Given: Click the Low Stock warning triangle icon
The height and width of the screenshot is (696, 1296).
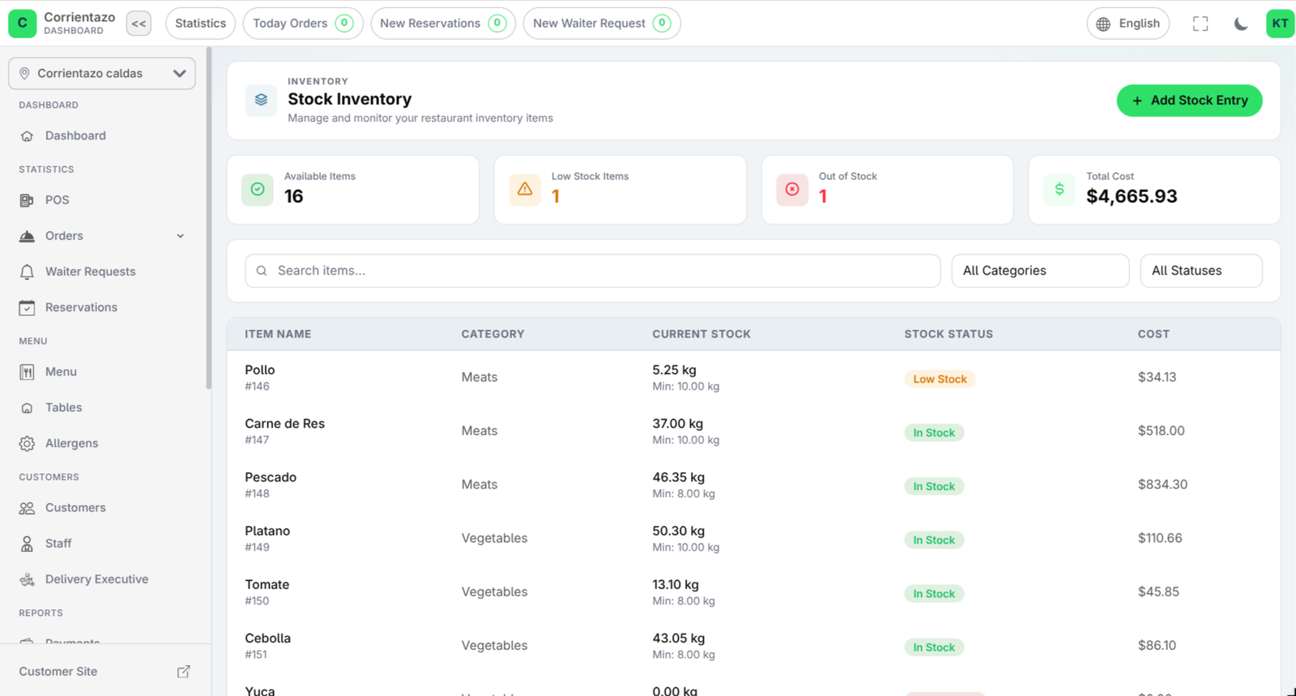Looking at the screenshot, I should click(x=525, y=190).
